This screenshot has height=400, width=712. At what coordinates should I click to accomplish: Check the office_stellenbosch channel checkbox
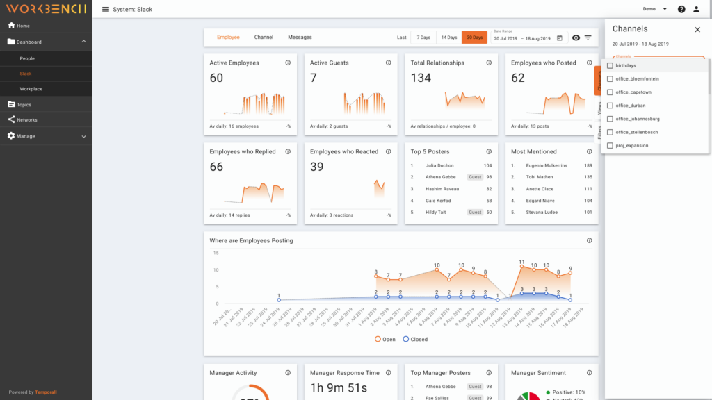[610, 132]
